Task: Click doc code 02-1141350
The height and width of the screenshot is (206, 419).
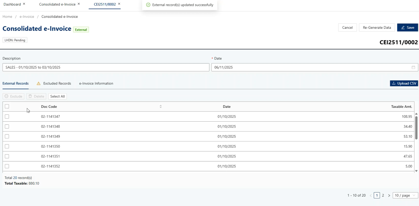Action: [51, 146]
